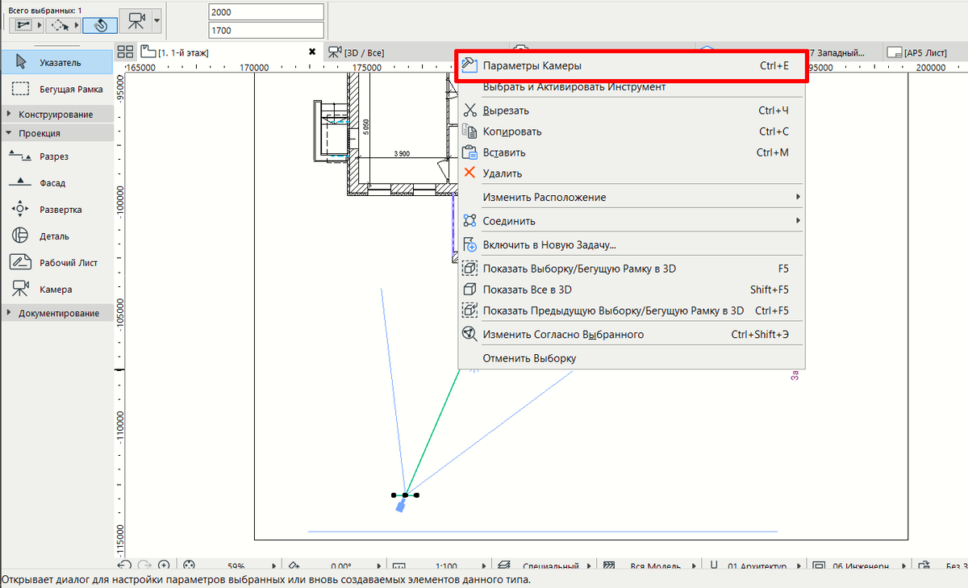Viewport: 968px width, 588px height.
Task: Toggle the magnet quick selection button
Action: [100, 25]
